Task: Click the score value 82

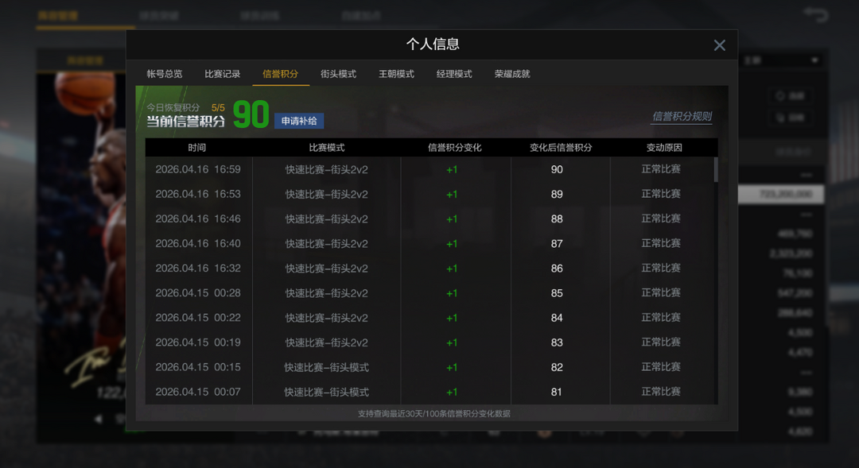Action: pyautogui.click(x=557, y=367)
